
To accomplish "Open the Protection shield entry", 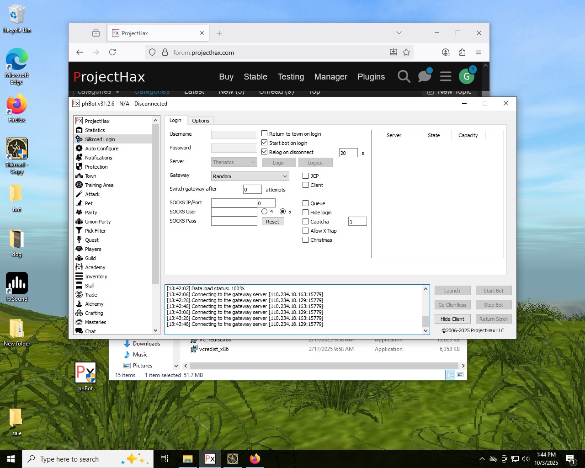I will (x=96, y=167).
